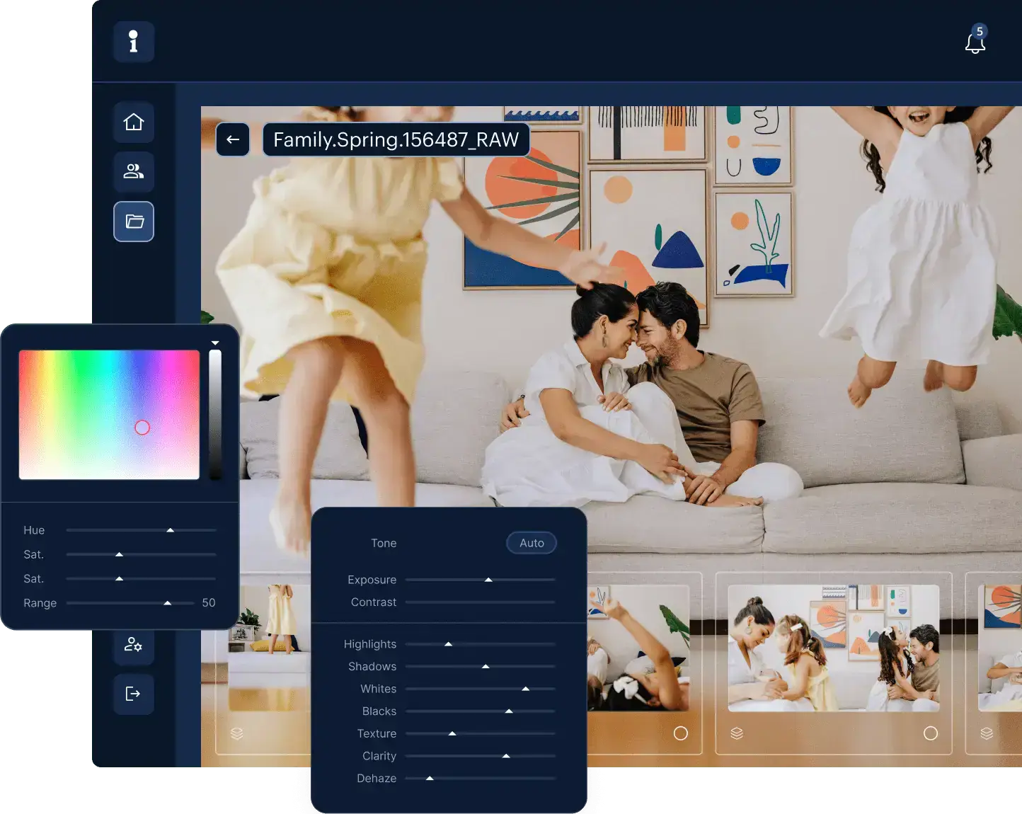Image resolution: width=1022 pixels, height=814 pixels.
Task: Move the Dehaze slider handle
Action: point(429,778)
